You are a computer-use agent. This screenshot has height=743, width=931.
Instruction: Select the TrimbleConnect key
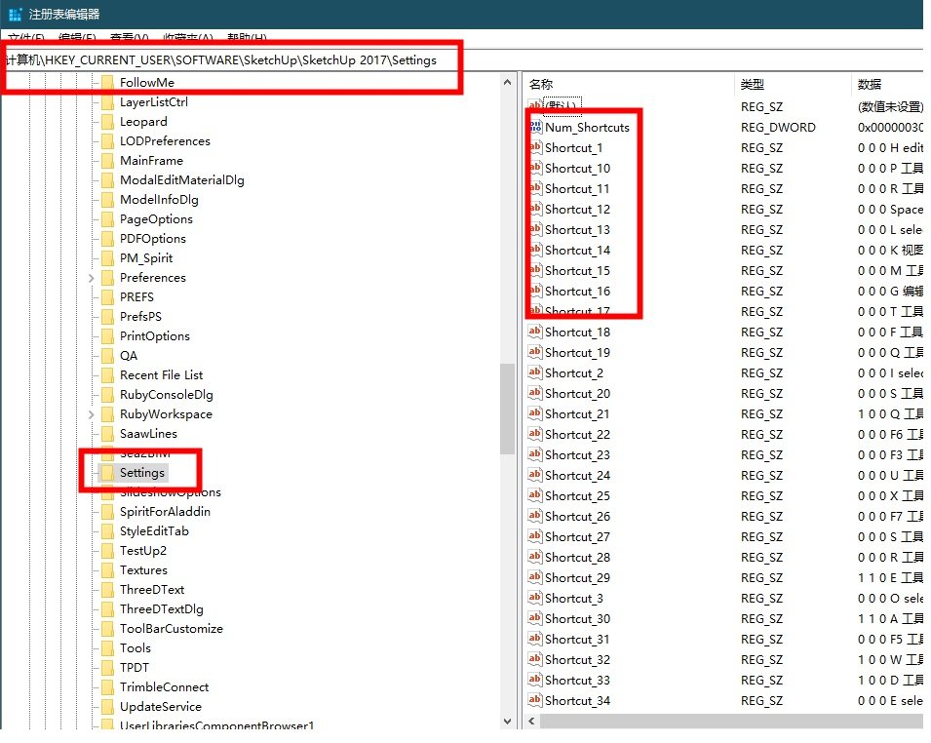tap(165, 687)
